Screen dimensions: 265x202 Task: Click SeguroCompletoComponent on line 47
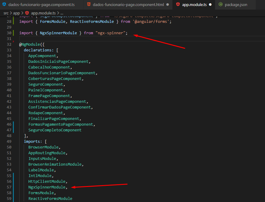click(x=55, y=130)
